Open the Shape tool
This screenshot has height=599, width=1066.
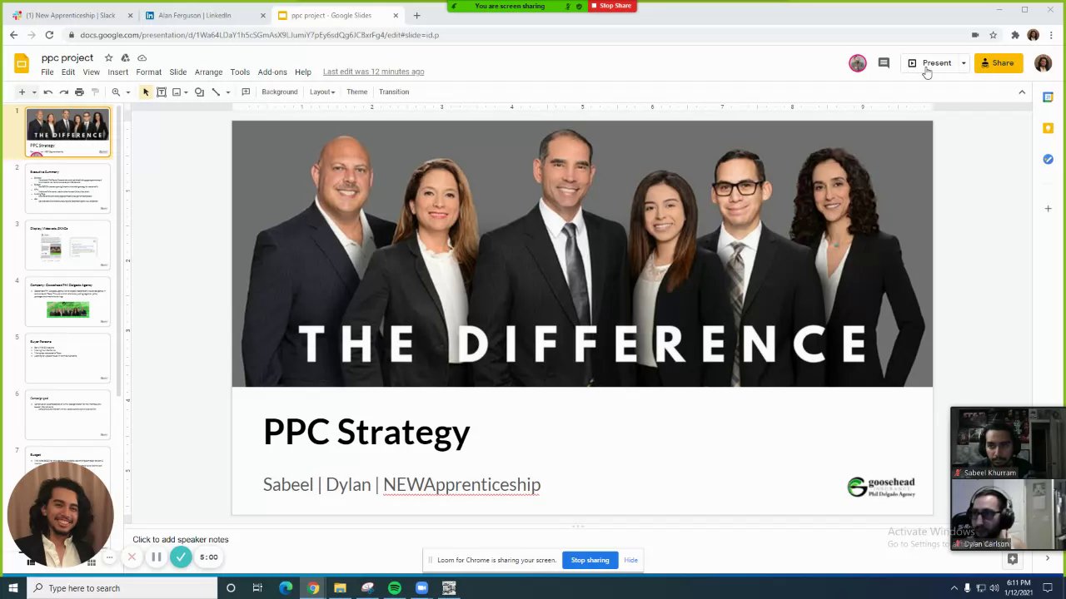[199, 92]
